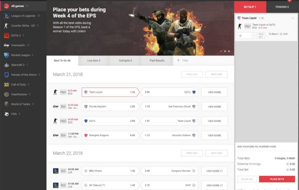Bet on Shanghai Dragons at 6.00
Image resolution: width=299 pixels, height=190 pixels.
pos(110,135)
